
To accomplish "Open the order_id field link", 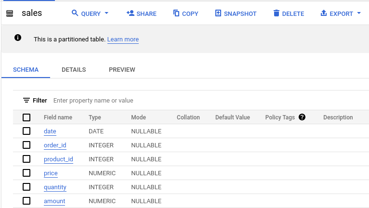I will [55, 145].
